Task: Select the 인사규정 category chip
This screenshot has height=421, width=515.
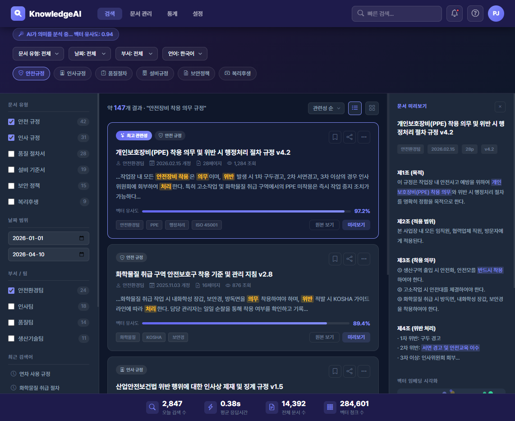Action: tap(73, 73)
